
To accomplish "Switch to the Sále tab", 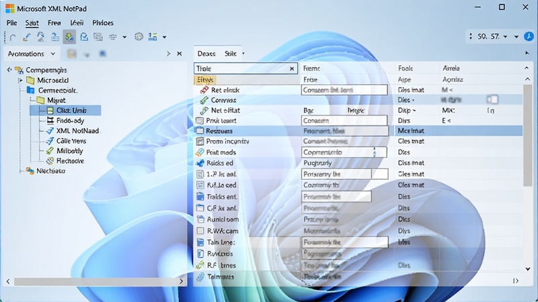I will tap(230, 54).
